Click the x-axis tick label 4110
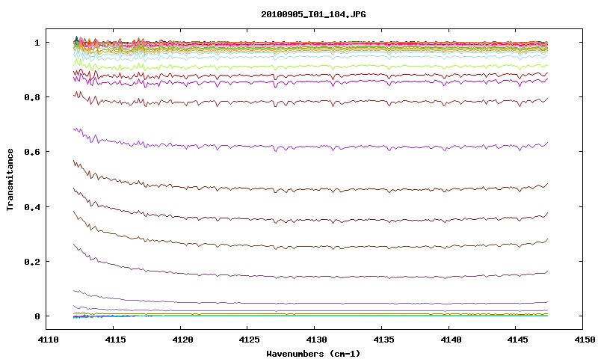The height and width of the screenshot is (359, 598). click(x=48, y=340)
